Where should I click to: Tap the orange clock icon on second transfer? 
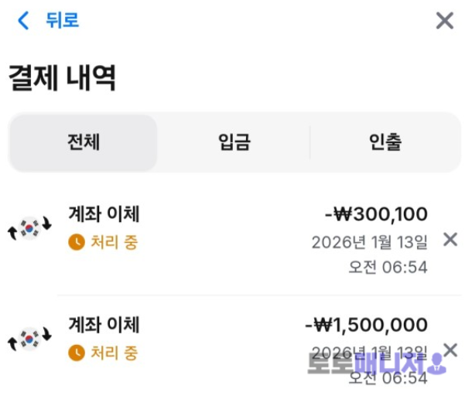[77, 353]
